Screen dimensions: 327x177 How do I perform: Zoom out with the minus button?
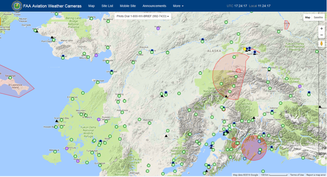tap(321, 35)
